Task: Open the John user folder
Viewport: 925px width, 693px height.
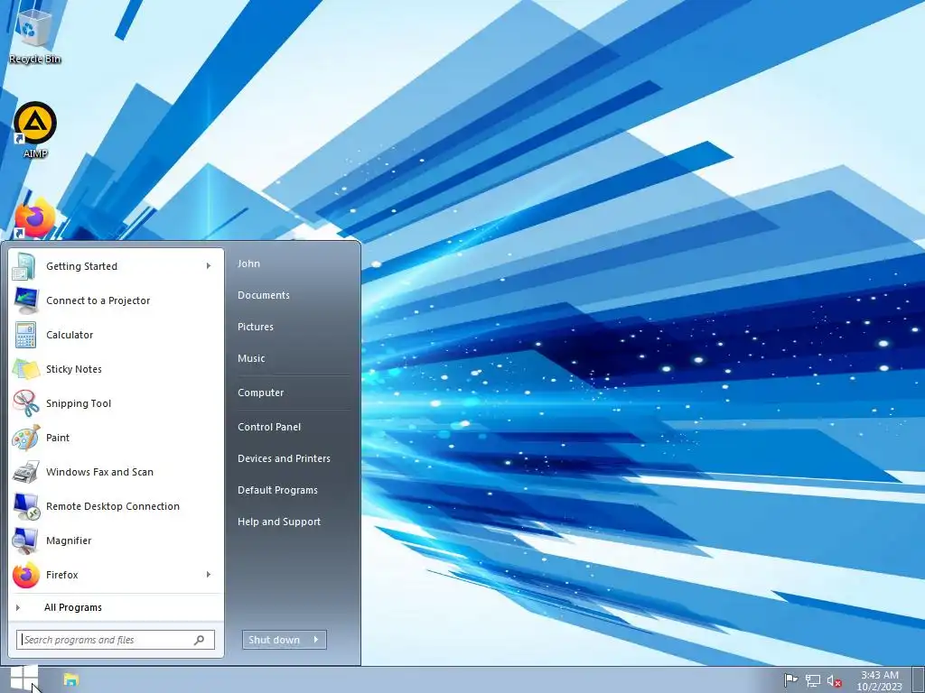Action: [x=248, y=263]
